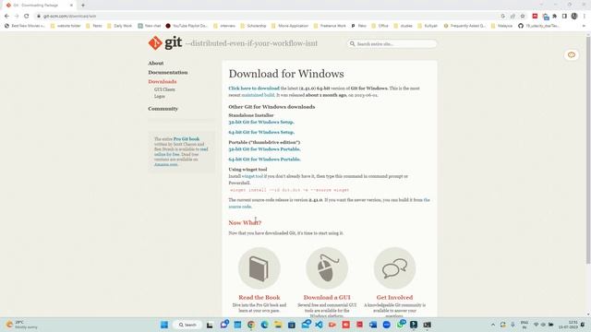Open the YouTube Playlist bookmark
Viewport: 591px width, 332px height.
click(x=187, y=26)
